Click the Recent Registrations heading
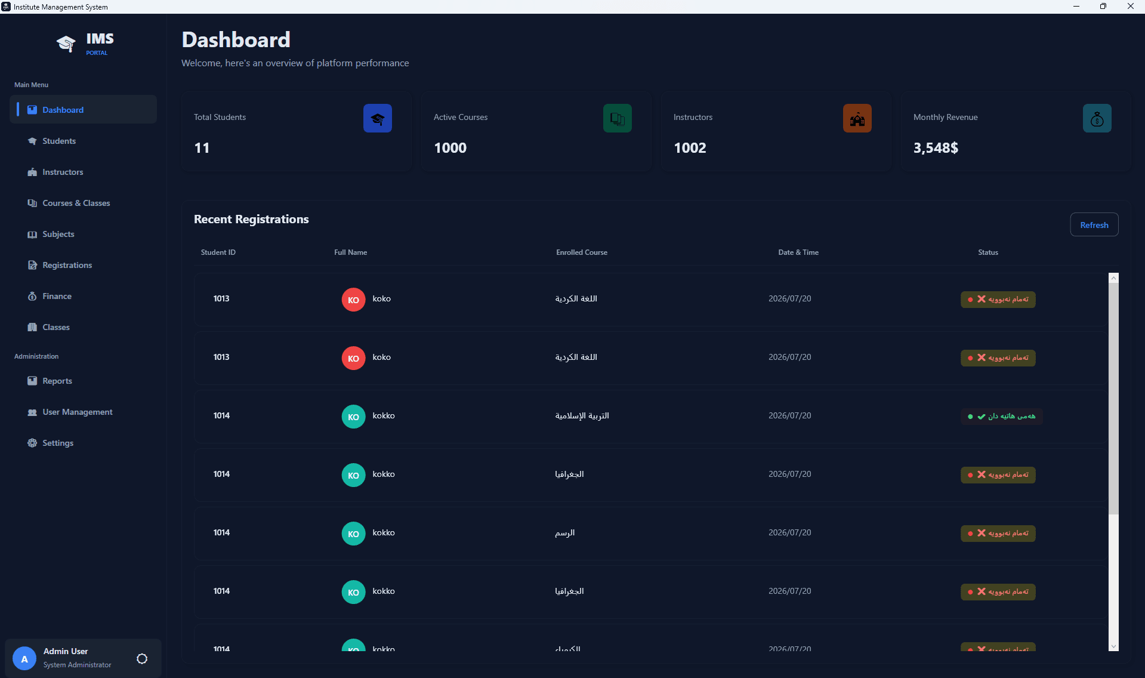1145x678 pixels. [x=251, y=219]
